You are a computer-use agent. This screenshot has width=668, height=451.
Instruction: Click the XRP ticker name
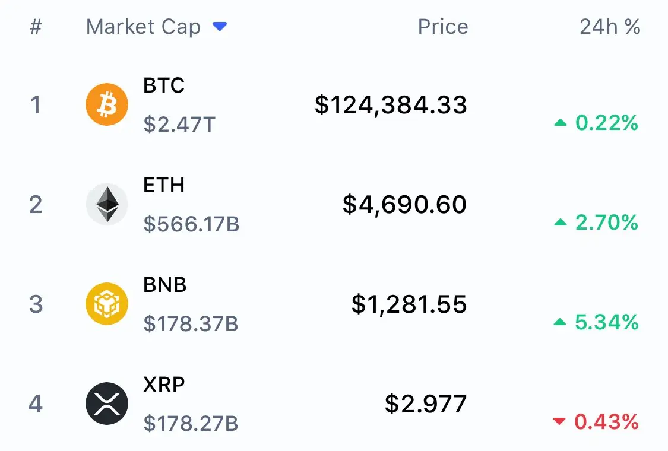[x=164, y=384]
